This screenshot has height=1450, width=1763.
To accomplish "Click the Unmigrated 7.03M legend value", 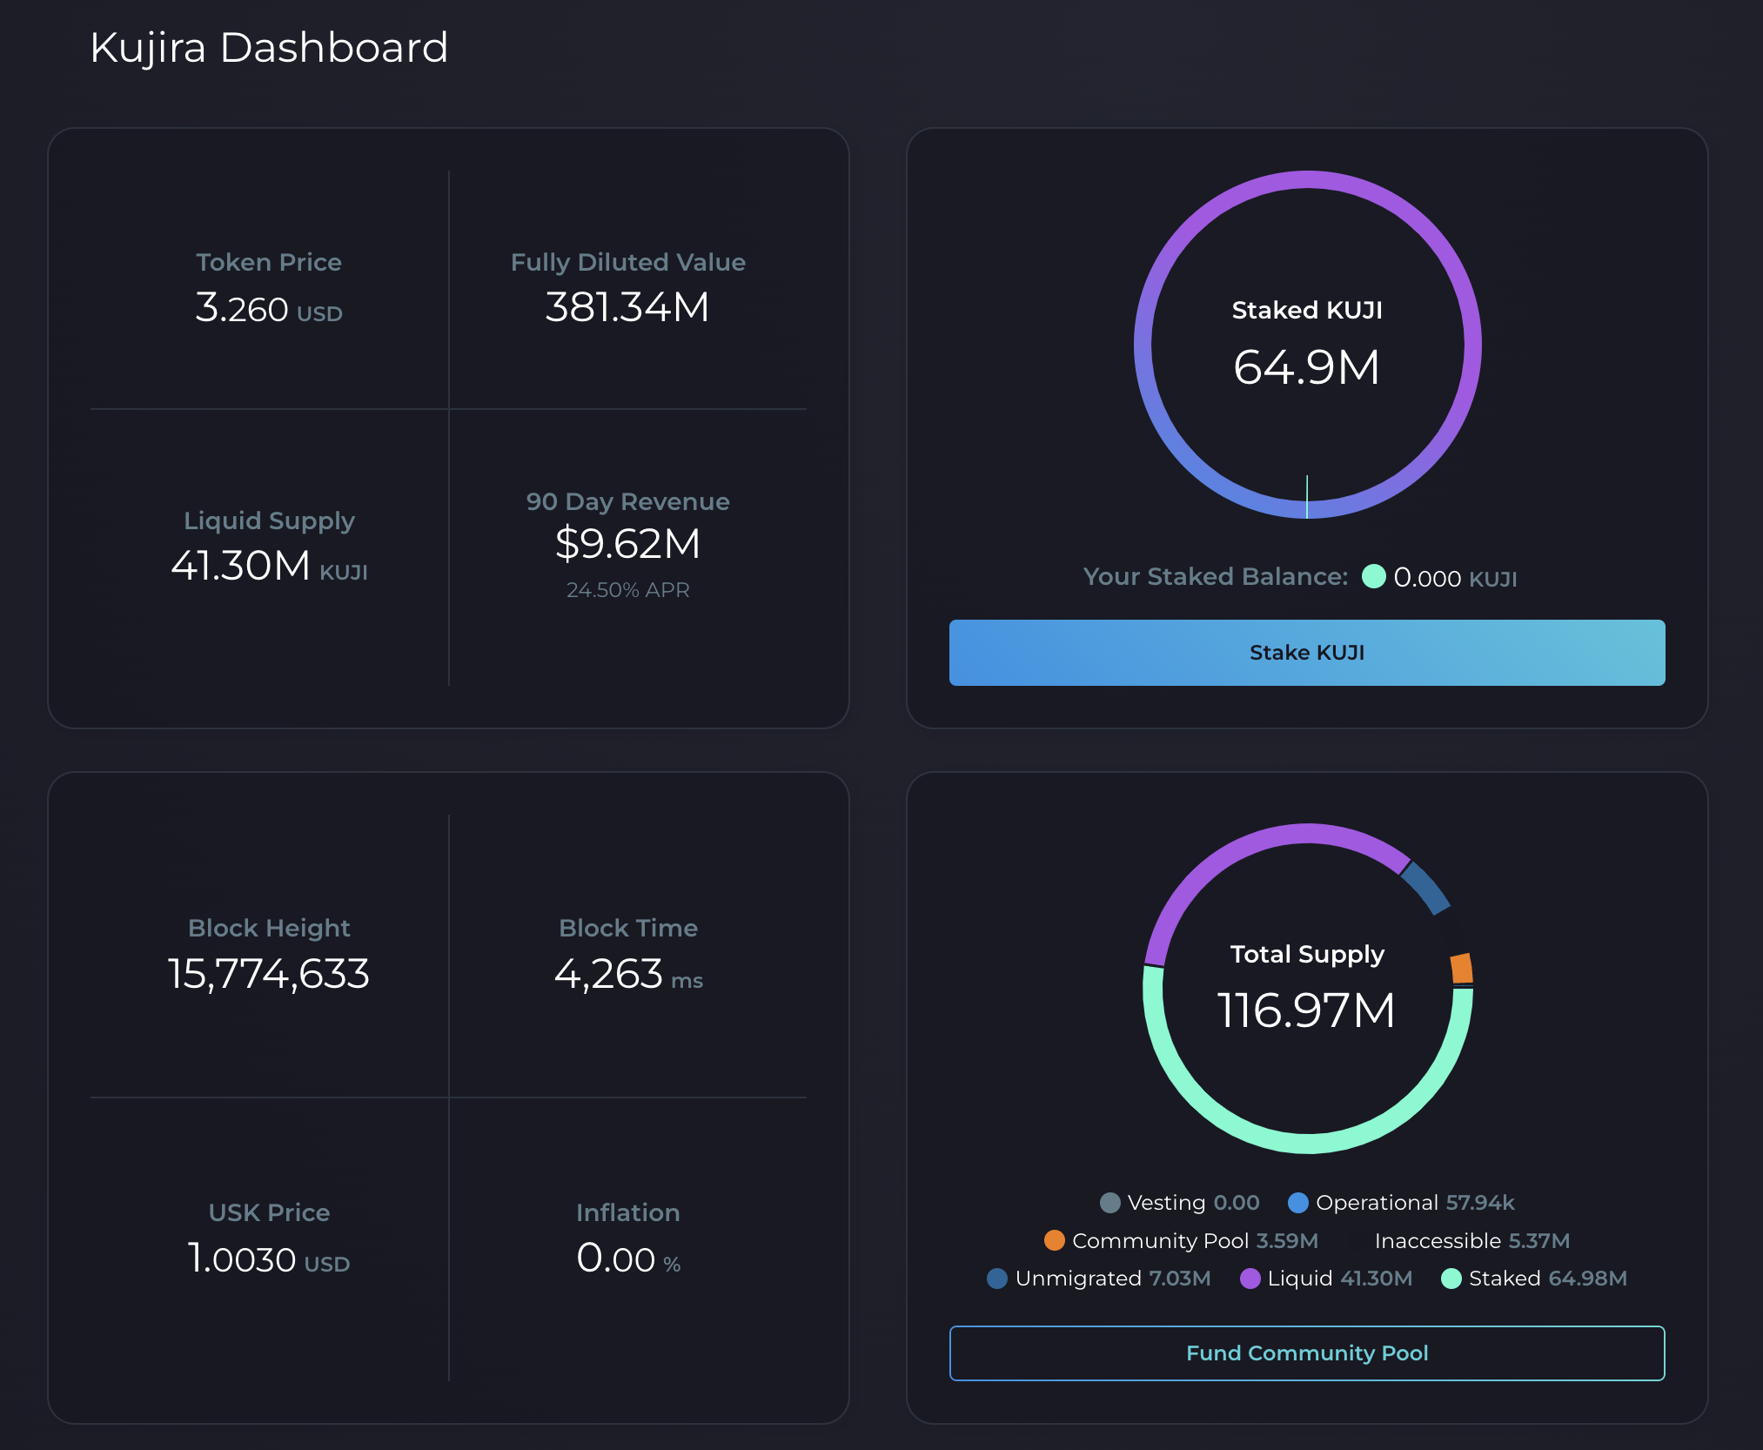I will click(x=1180, y=1279).
